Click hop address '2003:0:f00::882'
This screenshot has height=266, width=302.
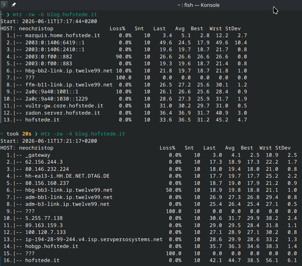click(x=48, y=57)
